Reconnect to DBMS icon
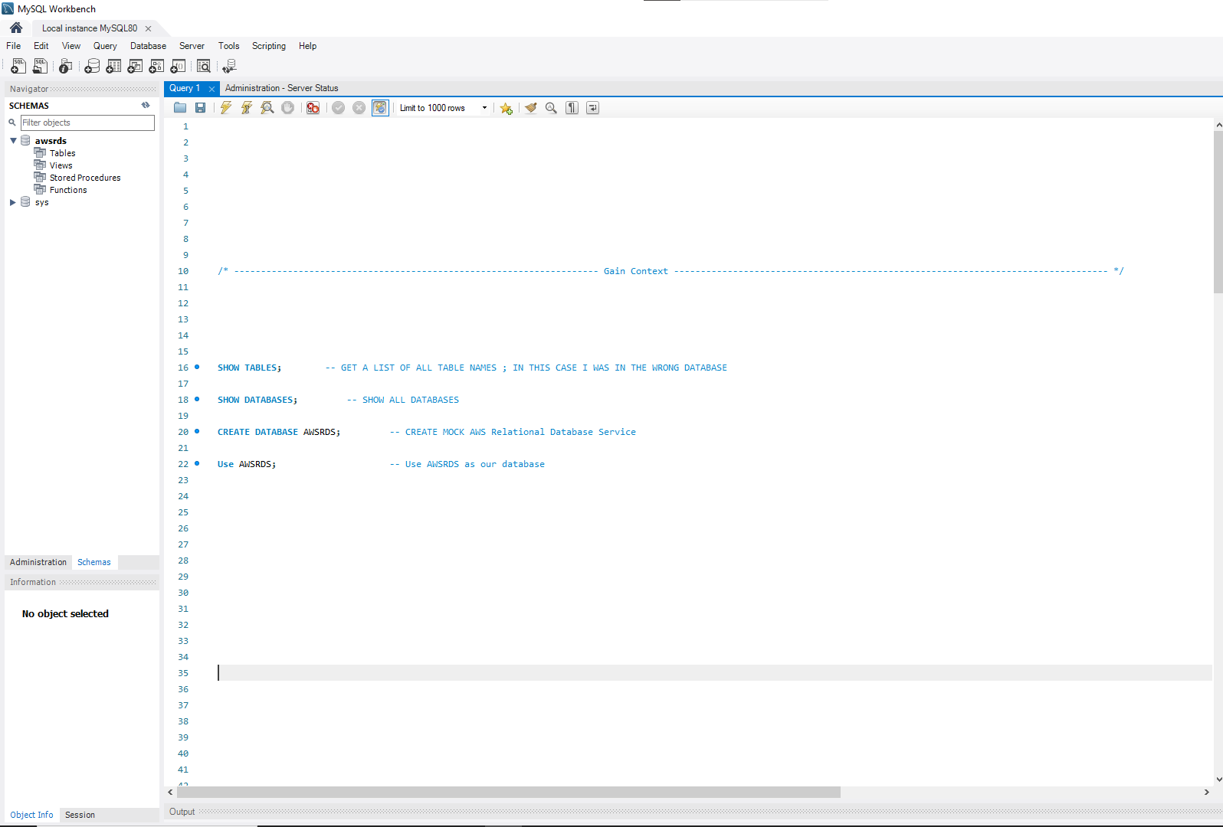 (x=229, y=67)
